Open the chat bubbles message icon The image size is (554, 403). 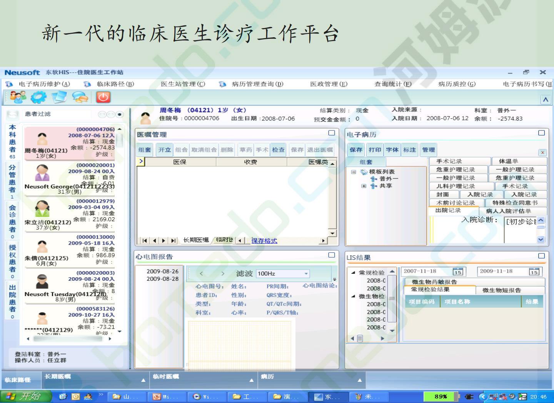click(80, 97)
